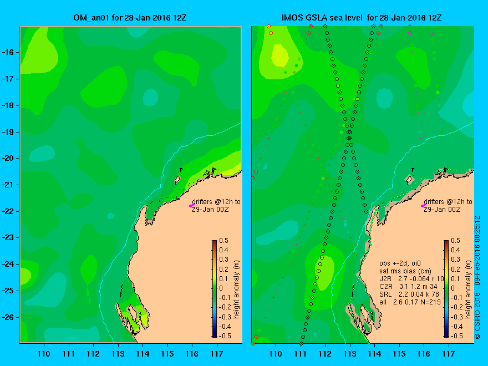Click longitude 113 under the right map
The height and width of the screenshot is (366, 488).
pyautogui.click(x=350, y=354)
